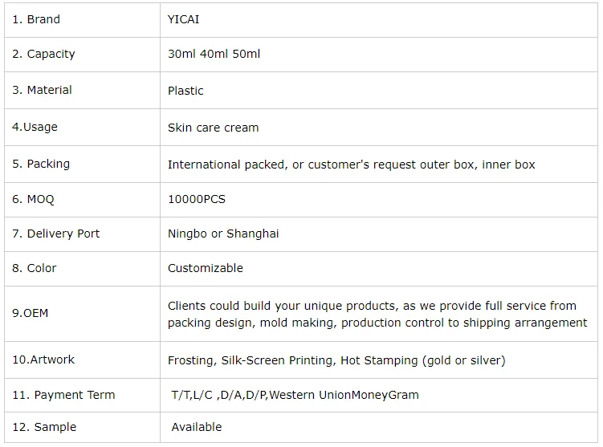Select the Available sample value
The height and width of the screenshot is (447, 603).
pos(197,427)
